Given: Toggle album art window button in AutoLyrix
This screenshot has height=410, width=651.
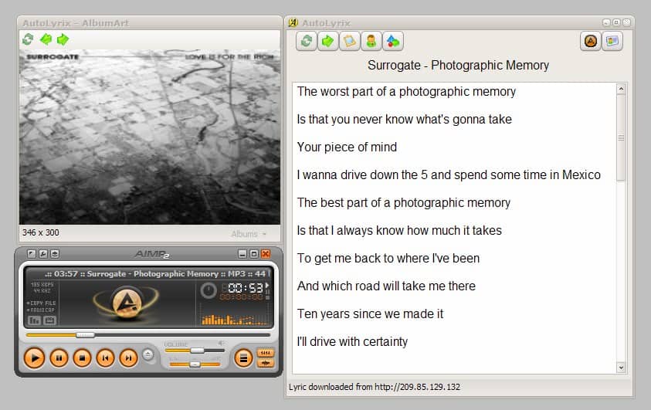Looking at the screenshot, I should tap(612, 41).
